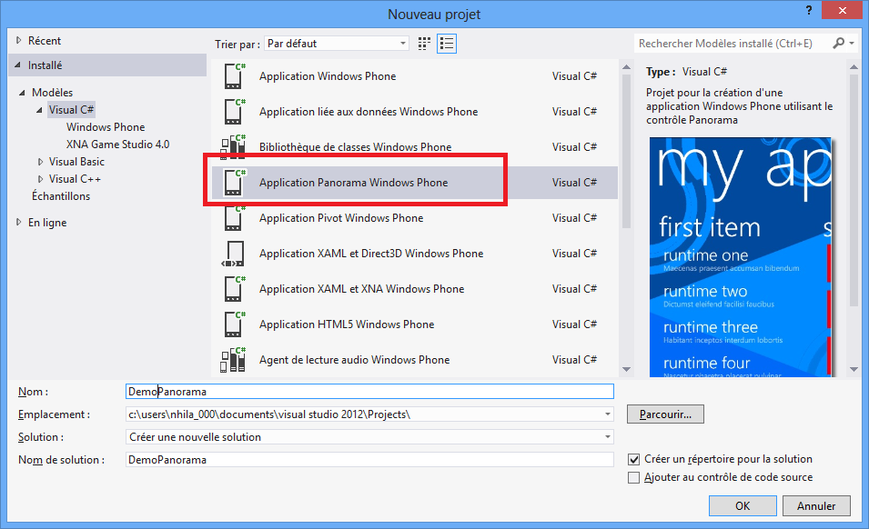The height and width of the screenshot is (529, 869).
Task: Click the Parcourir button
Action: pos(665,414)
